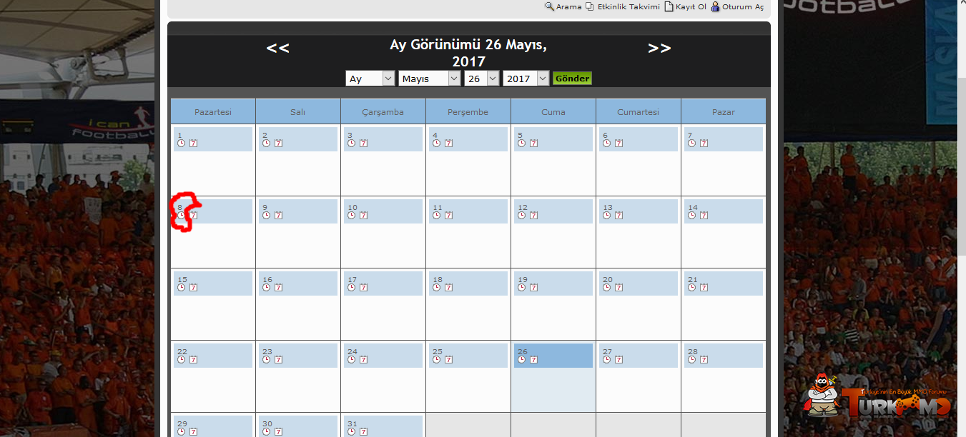The height and width of the screenshot is (437, 966).
Task: Click the clock icon under day 28
Action: tap(692, 359)
